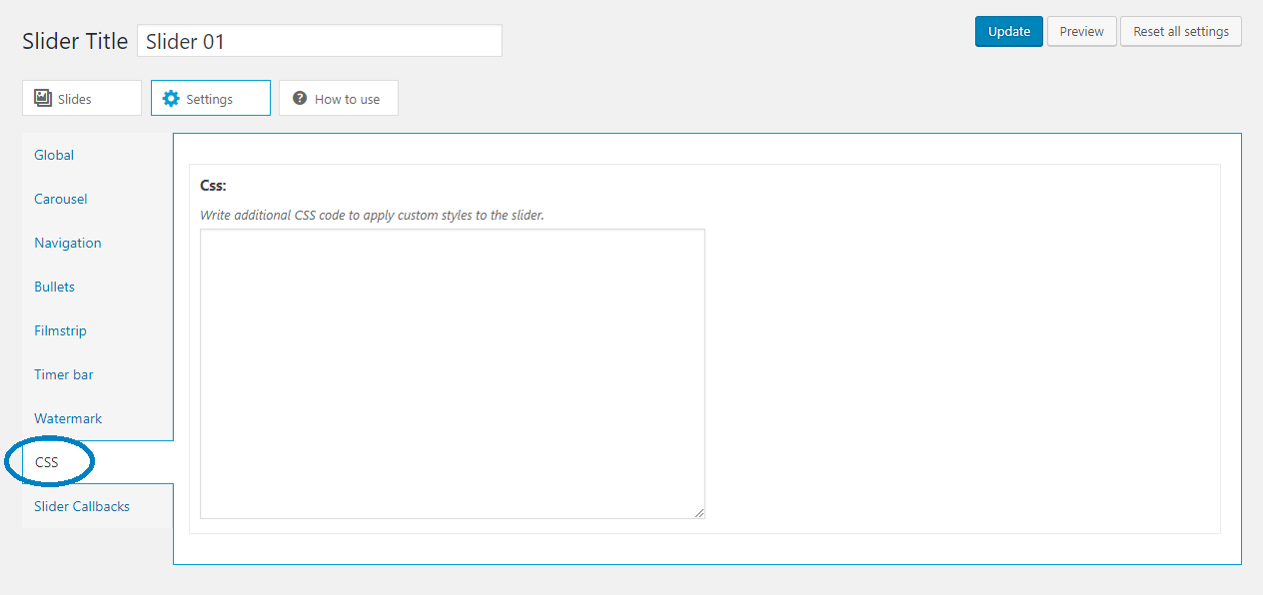Click inside the custom CSS textarea
This screenshot has width=1263, height=595.
pyautogui.click(x=453, y=373)
